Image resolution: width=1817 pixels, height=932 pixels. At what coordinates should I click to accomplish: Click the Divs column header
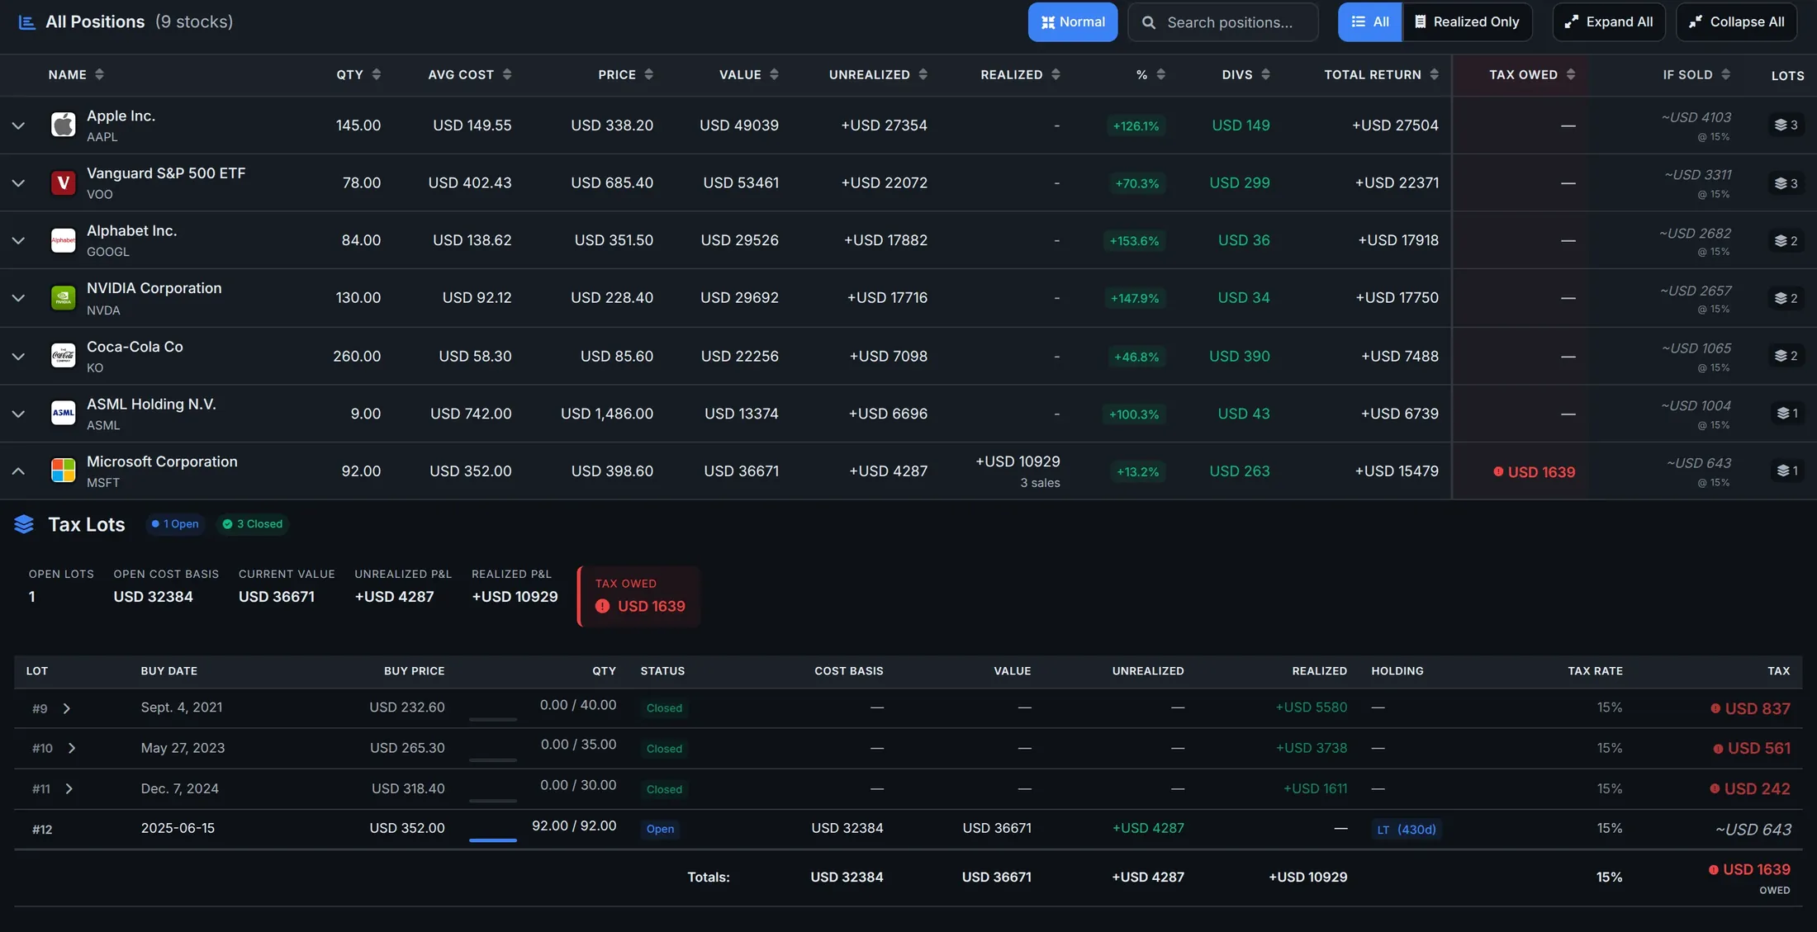[x=1245, y=74]
